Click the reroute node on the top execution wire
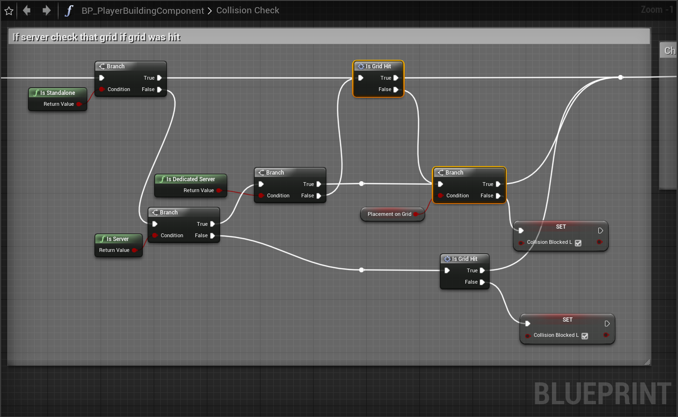Screen dimensions: 678x417 (620, 77)
